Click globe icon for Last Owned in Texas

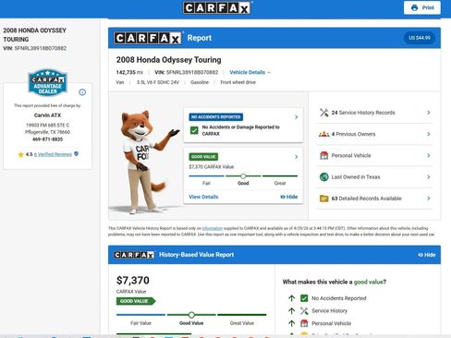tap(324, 177)
